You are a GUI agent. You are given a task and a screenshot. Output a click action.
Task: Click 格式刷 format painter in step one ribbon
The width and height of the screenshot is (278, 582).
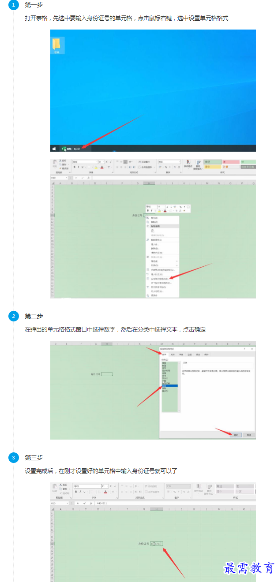coord(64,168)
